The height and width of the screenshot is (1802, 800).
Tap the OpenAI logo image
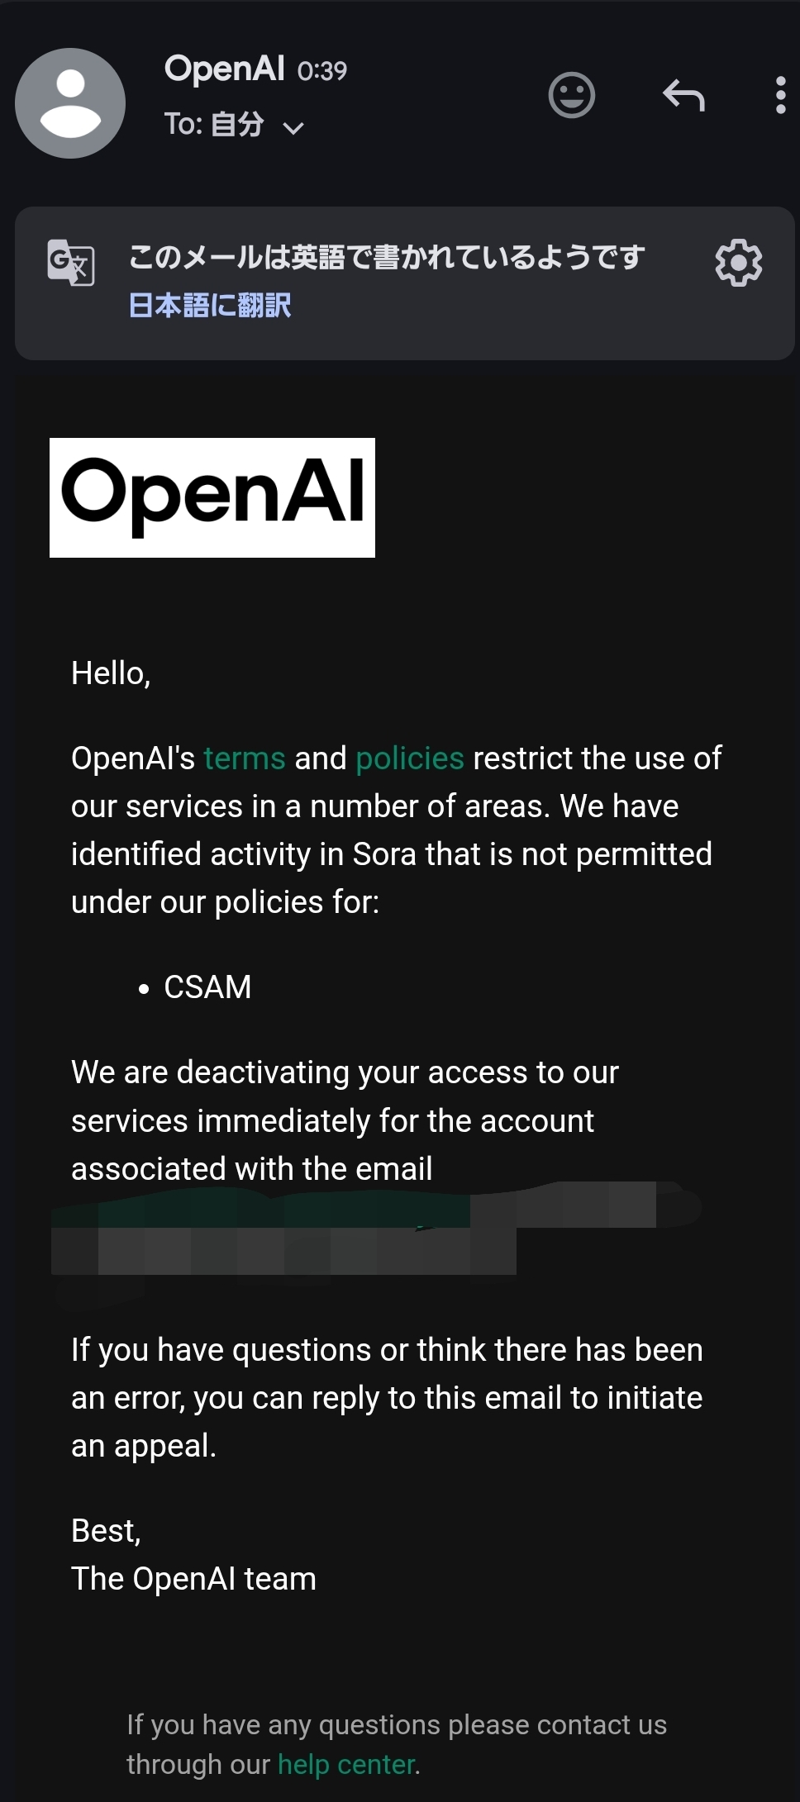click(x=212, y=497)
